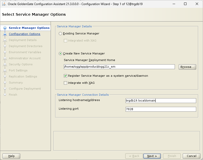Click the Finish step in sidebar
This screenshot has width=203, height=160.
tap(13, 95)
